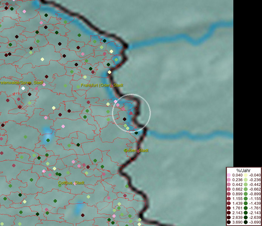Click the Cottbus, Stadt map label
Viewport: 262px width, 226px height.
point(71,183)
